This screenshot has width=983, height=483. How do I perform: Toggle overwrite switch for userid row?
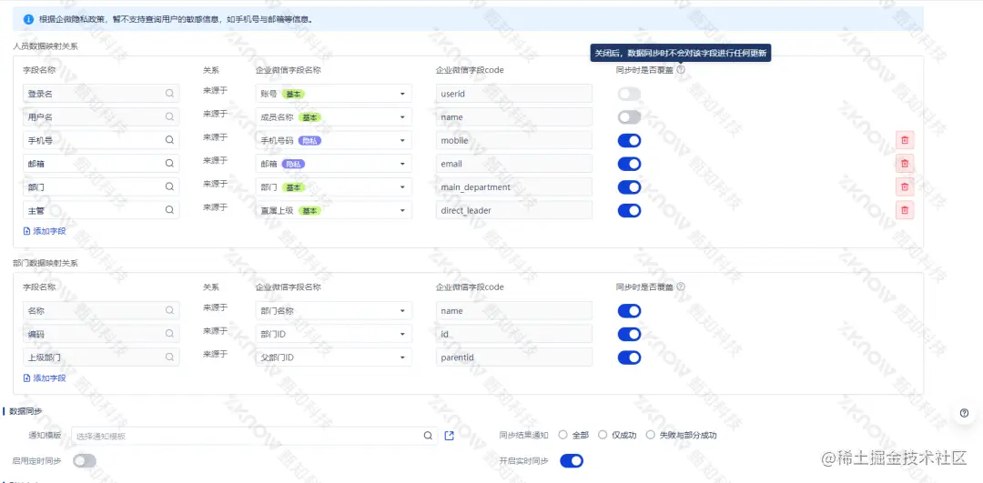(630, 94)
